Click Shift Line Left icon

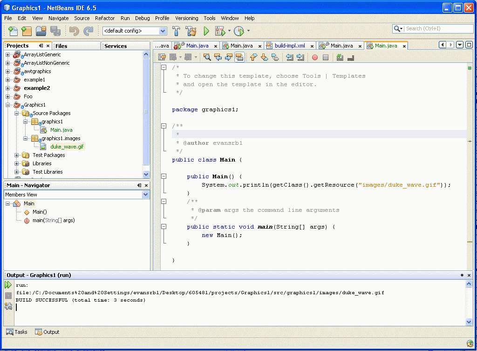pyautogui.click(x=290, y=57)
